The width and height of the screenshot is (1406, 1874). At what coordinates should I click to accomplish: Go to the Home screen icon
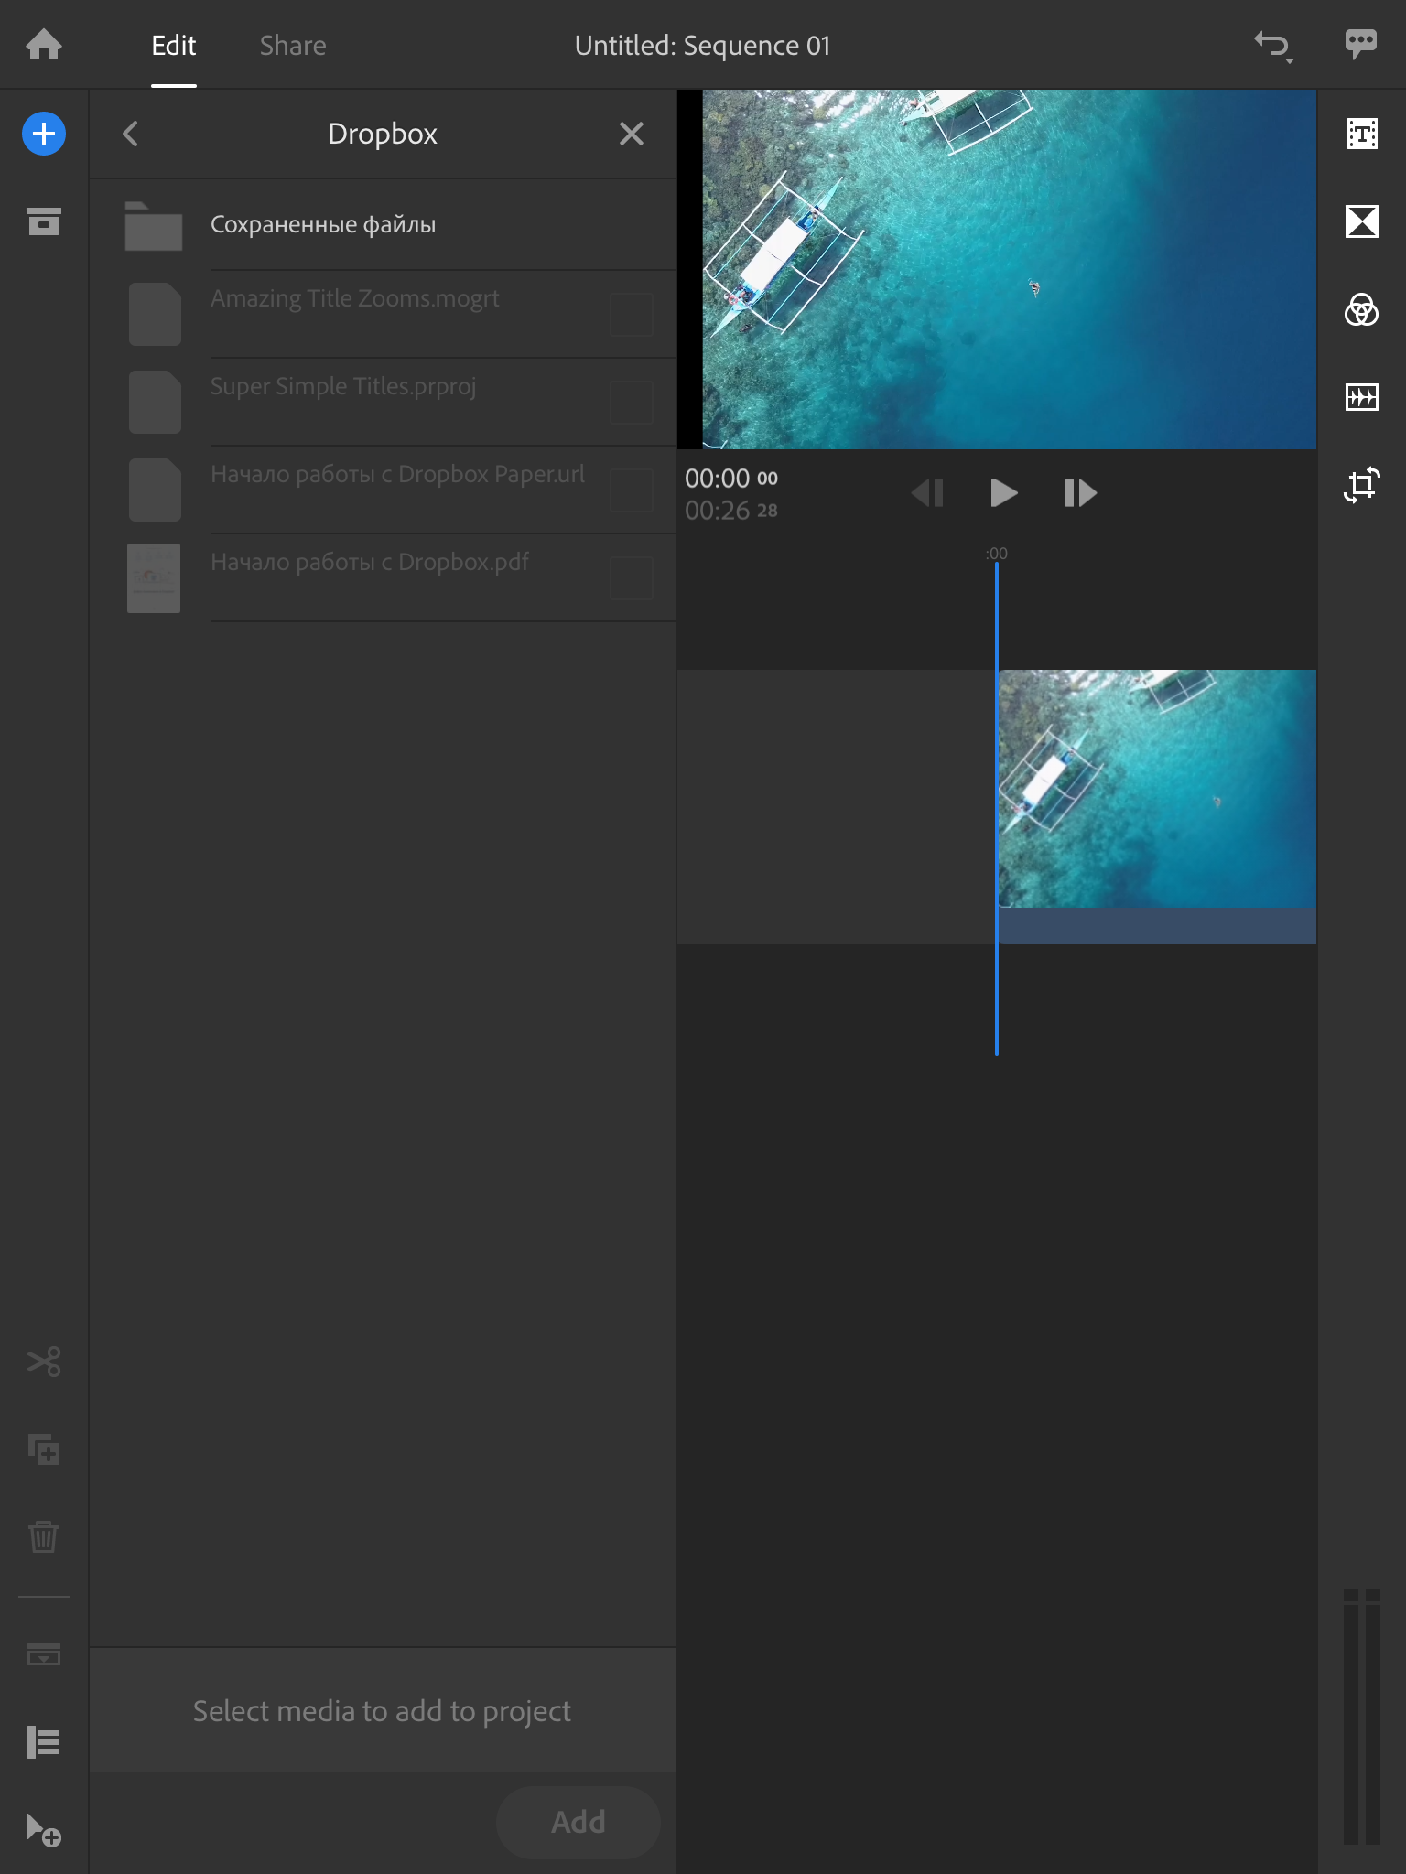[x=44, y=45]
